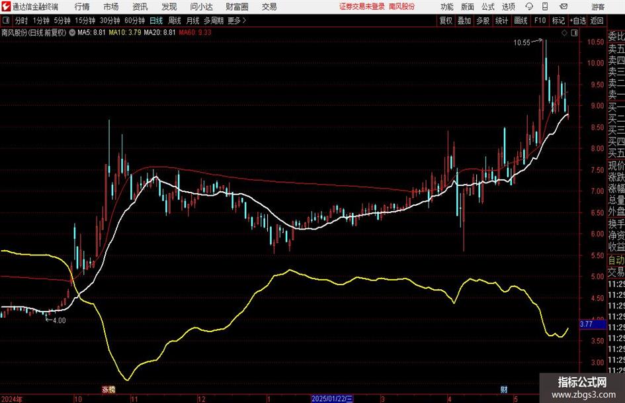Switch to 5分钟 period
The image size is (625, 403).
point(62,21)
